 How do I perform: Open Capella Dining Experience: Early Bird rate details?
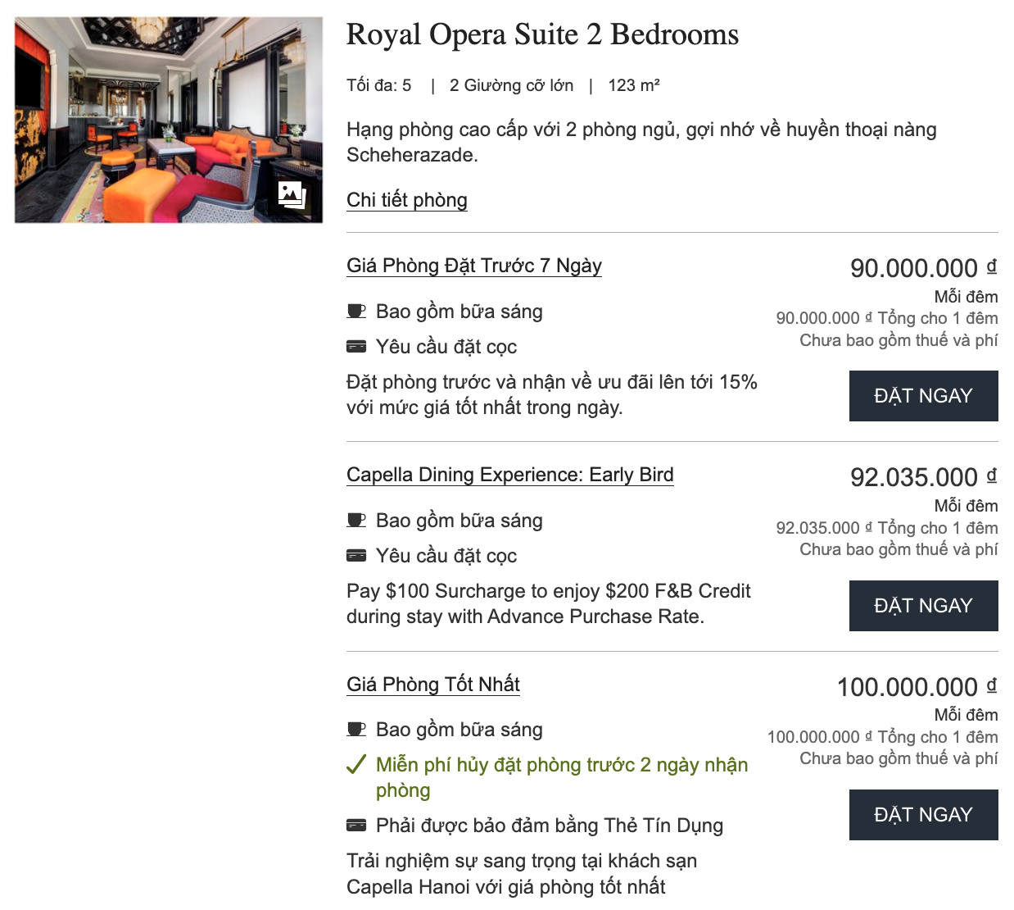point(509,475)
